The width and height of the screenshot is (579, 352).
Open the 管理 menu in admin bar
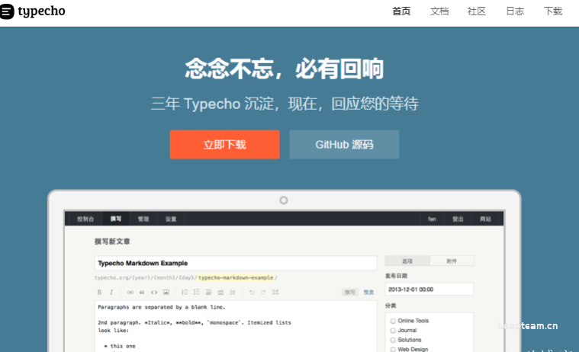[x=143, y=219]
